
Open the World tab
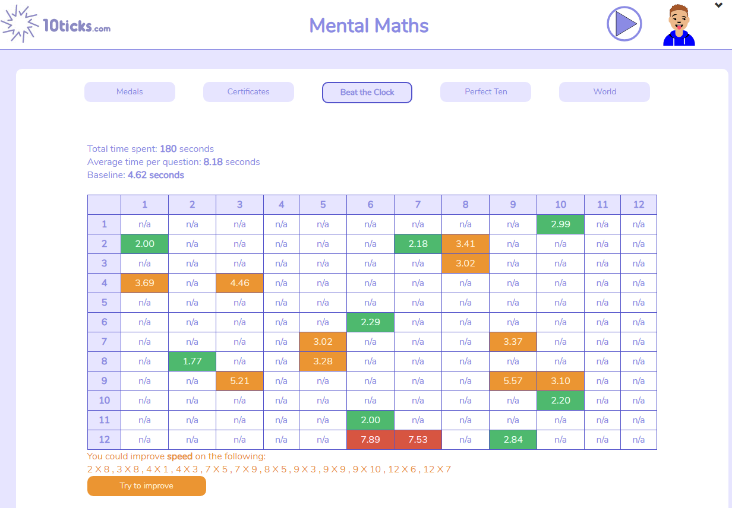point(604,92)
